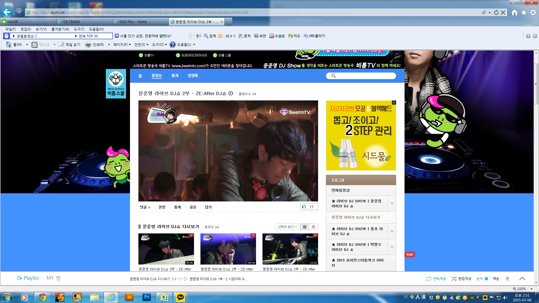Expand 라이브 DJ SHOW 박명수 program
539x303 pixels.
392,247
